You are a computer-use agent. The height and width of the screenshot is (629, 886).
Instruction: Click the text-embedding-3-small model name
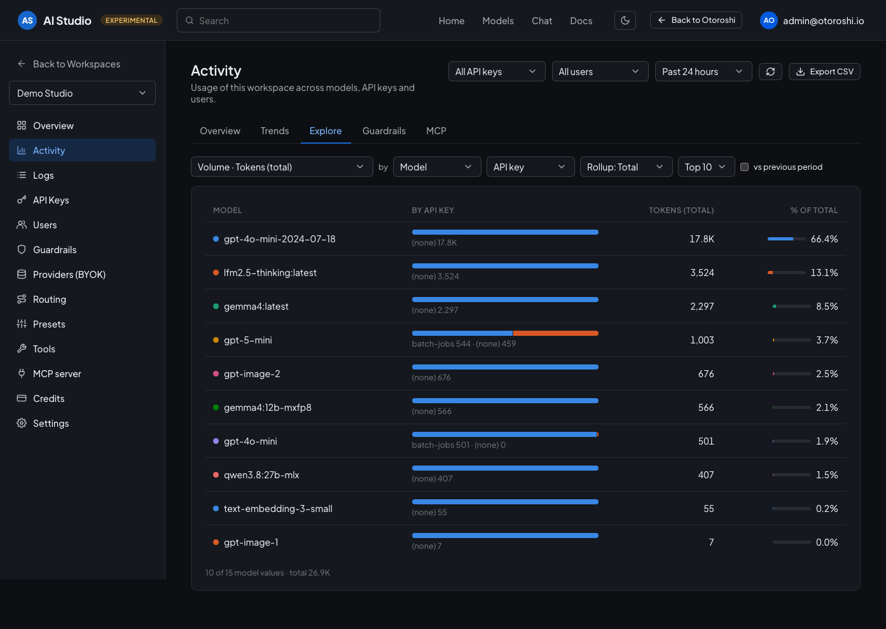278,508
